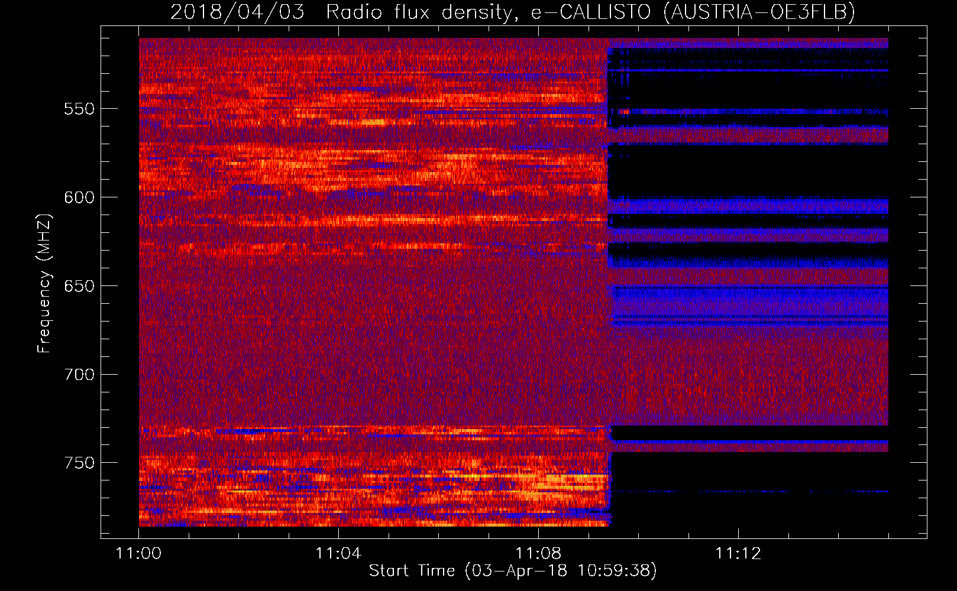Click the "Frequency (MHZ)" axis label
Screen dimensions: 957x591
click(44, 283)
